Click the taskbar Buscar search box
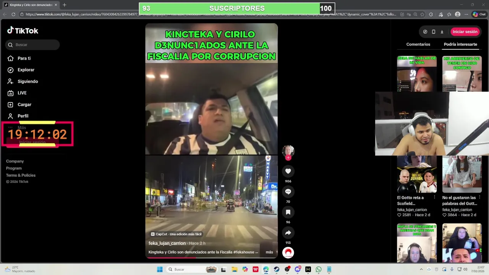Viewport: 489px width, 275px height. [193, 269]
